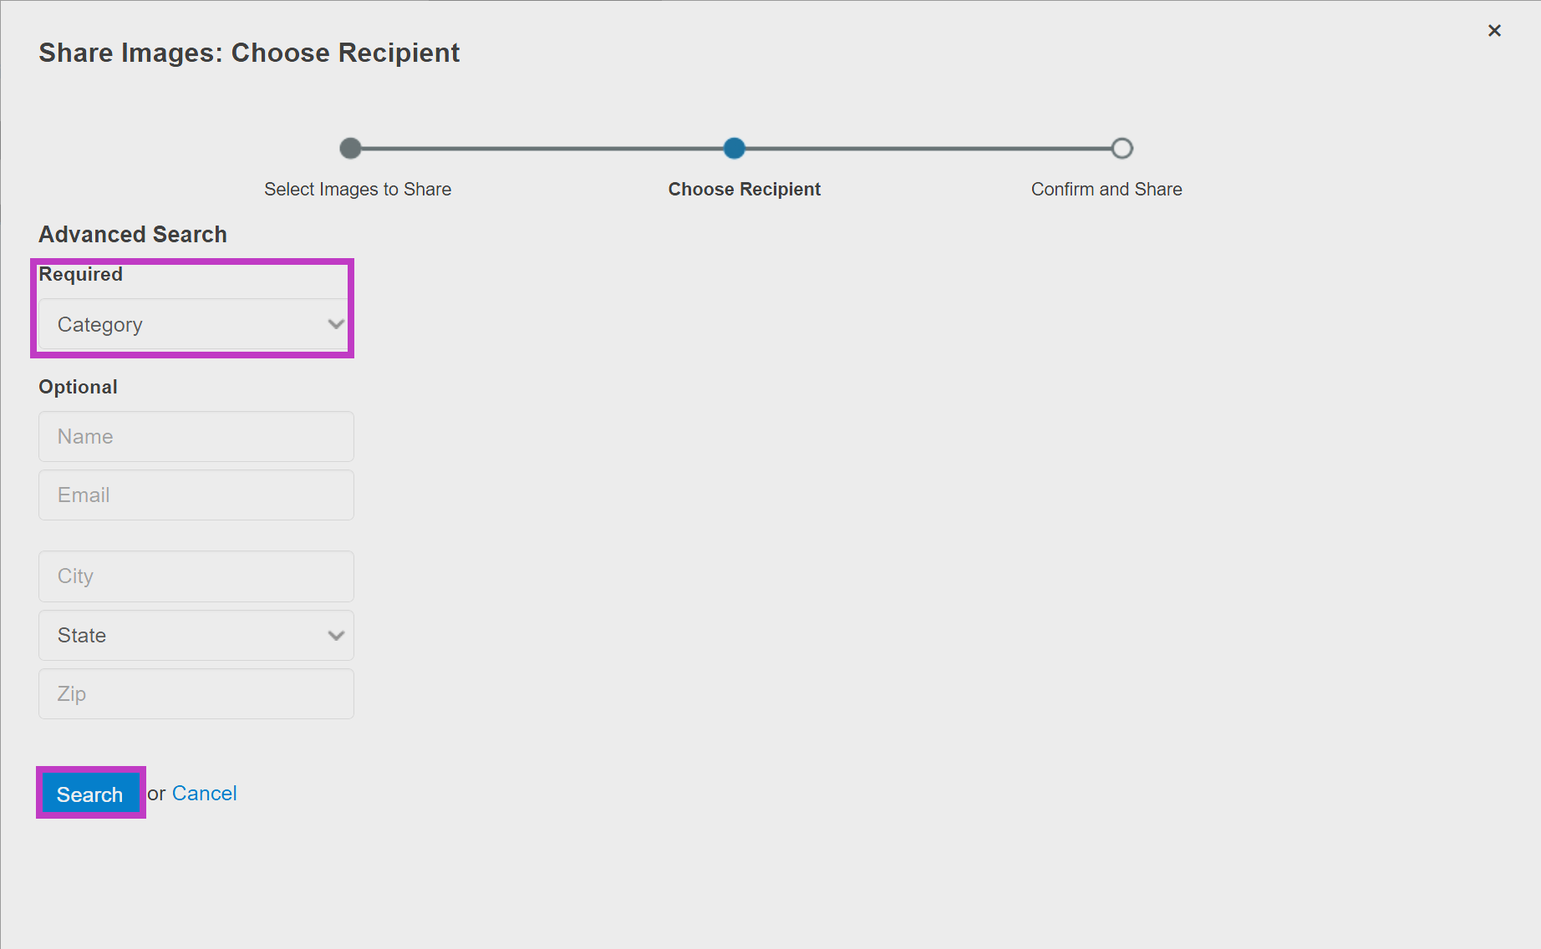Click the Advanced Search heading
This screenshot has width=1541, height=949.
click(133, 235)
